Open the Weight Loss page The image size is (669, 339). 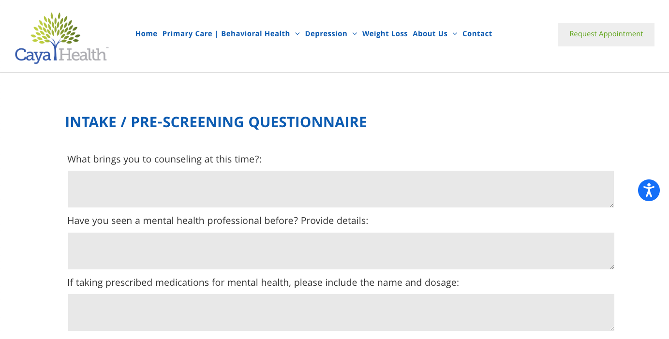click(385, 33)
